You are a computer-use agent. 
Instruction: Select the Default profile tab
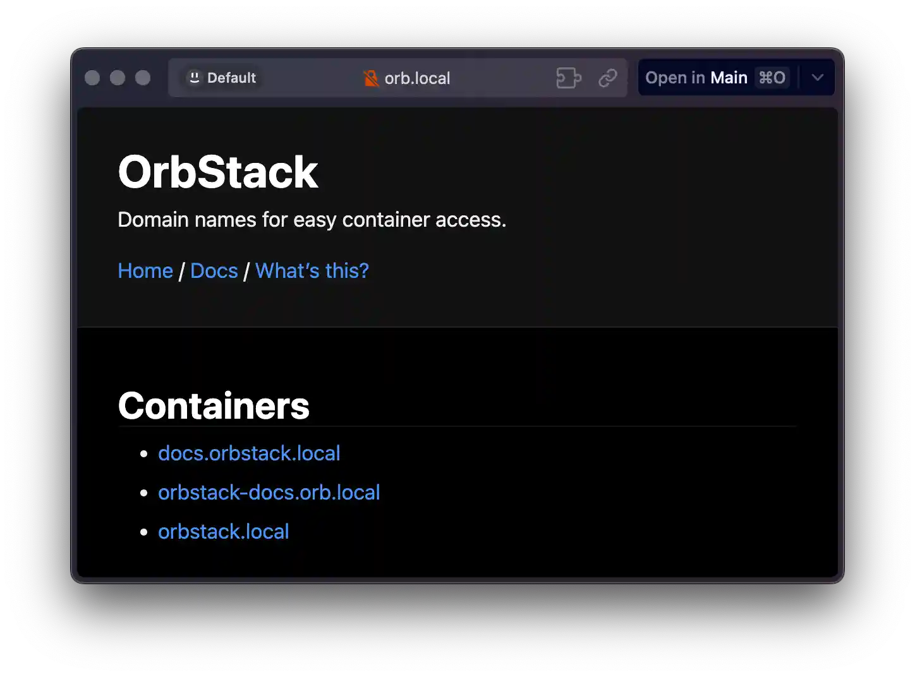click(x=221, y=77)
